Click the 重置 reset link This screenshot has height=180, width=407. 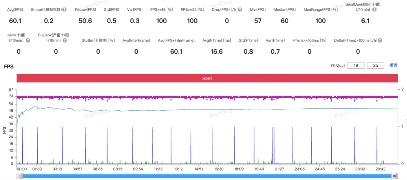click(x=393, y=66)
